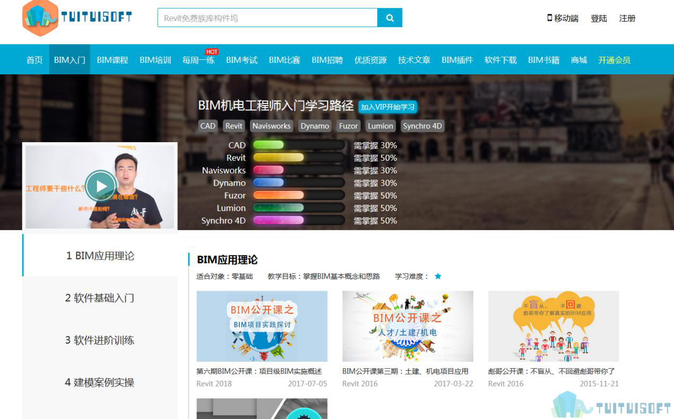Open the 登陆 login link

pyautogui.click(x=599, y=18)
